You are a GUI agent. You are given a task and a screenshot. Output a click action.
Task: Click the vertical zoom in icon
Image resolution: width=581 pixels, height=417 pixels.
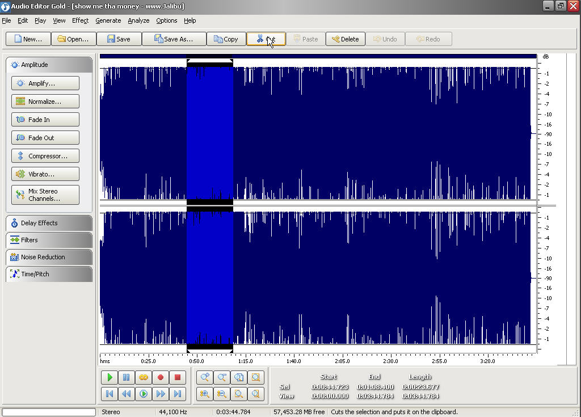point(205,394)
